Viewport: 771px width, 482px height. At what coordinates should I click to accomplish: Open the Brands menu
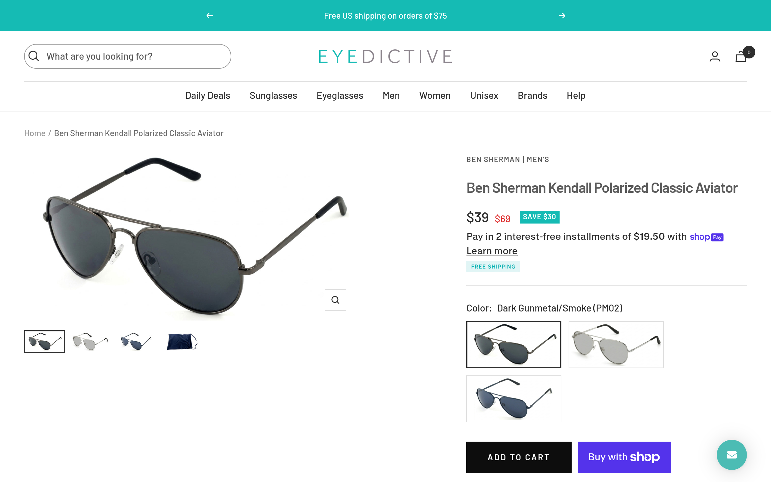(x=532, y=95)
